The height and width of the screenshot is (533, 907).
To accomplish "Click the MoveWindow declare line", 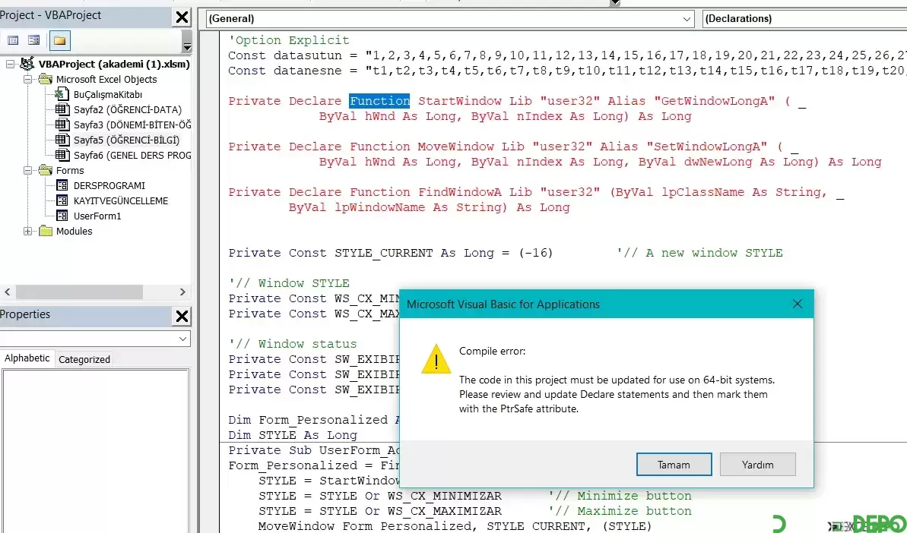I will pyautogui.click(x=513, y=147).
